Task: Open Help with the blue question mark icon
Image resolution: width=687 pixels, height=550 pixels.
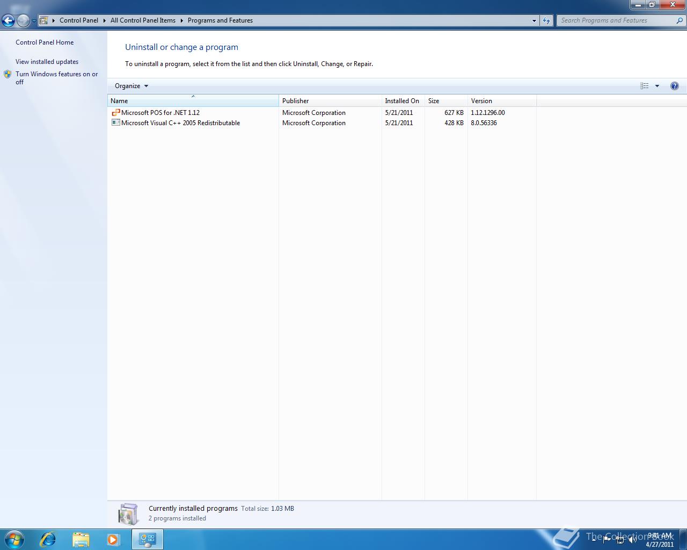Action: (675, 85)
